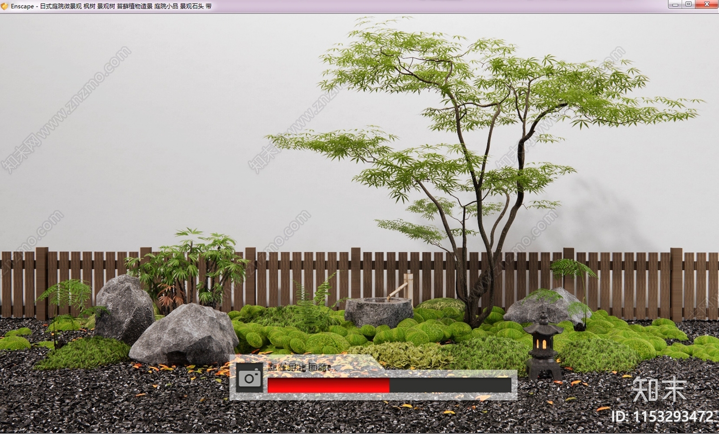Click the Enscape app icon in title bar
Viewport: 719px width, 434px height.
tap(4, 6)
